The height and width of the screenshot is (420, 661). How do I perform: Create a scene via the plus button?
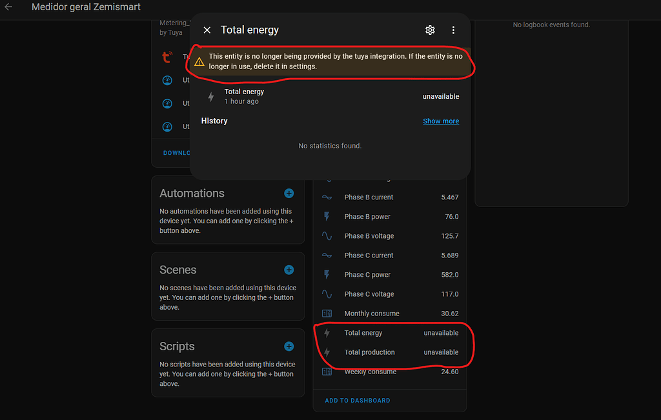pos(289,270)
